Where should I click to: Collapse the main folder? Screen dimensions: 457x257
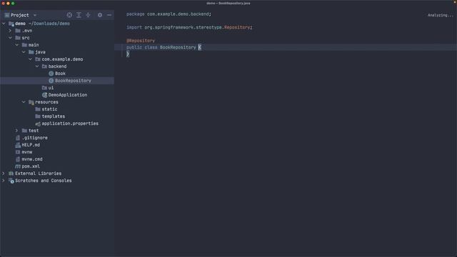pyautogui.click(x=17, y=45)
